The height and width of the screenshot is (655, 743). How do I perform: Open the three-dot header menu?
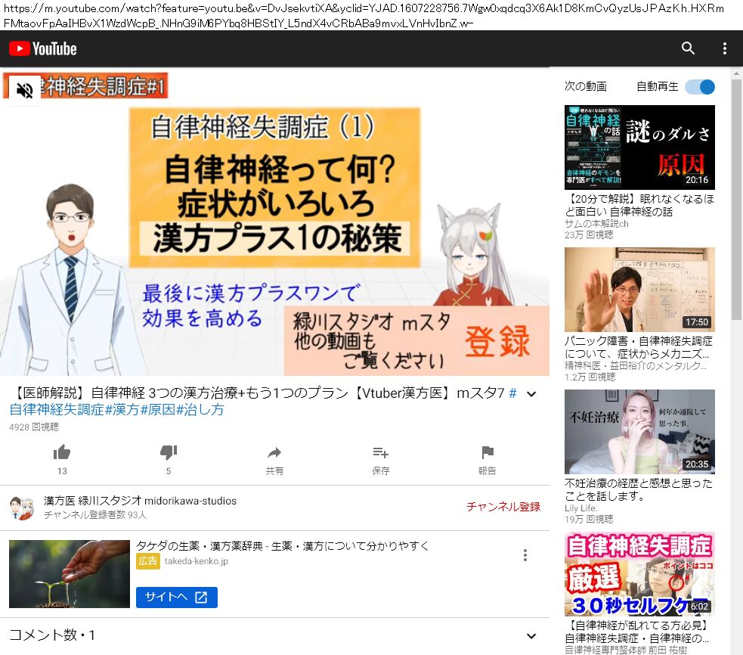point(724,48)
